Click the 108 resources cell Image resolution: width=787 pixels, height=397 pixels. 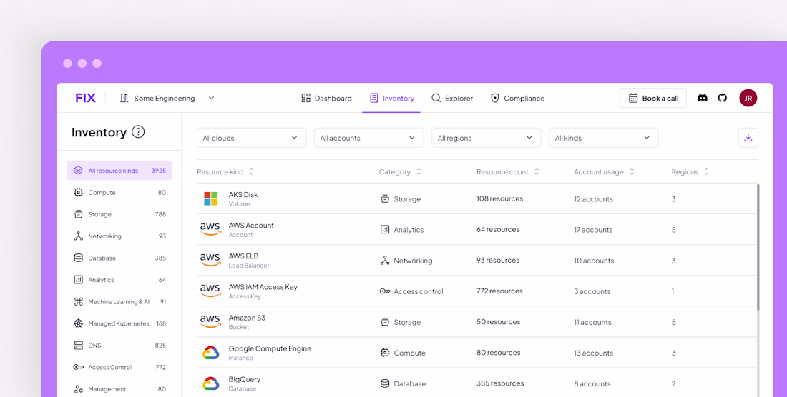tap(499, 198)
